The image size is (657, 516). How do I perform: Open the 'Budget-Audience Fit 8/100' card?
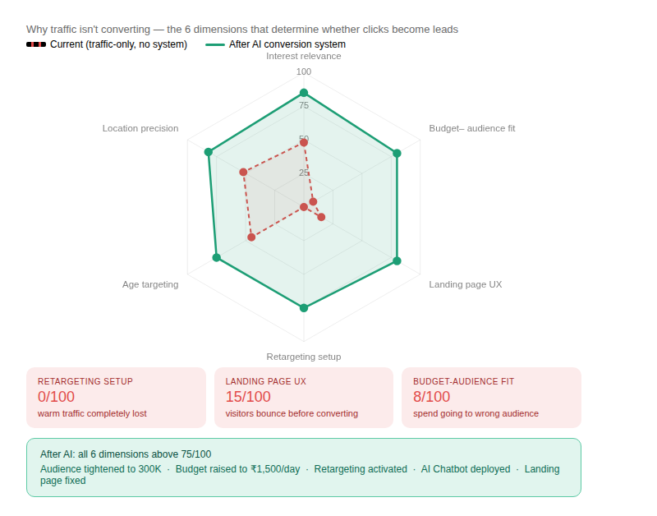(x=490, y=397)
